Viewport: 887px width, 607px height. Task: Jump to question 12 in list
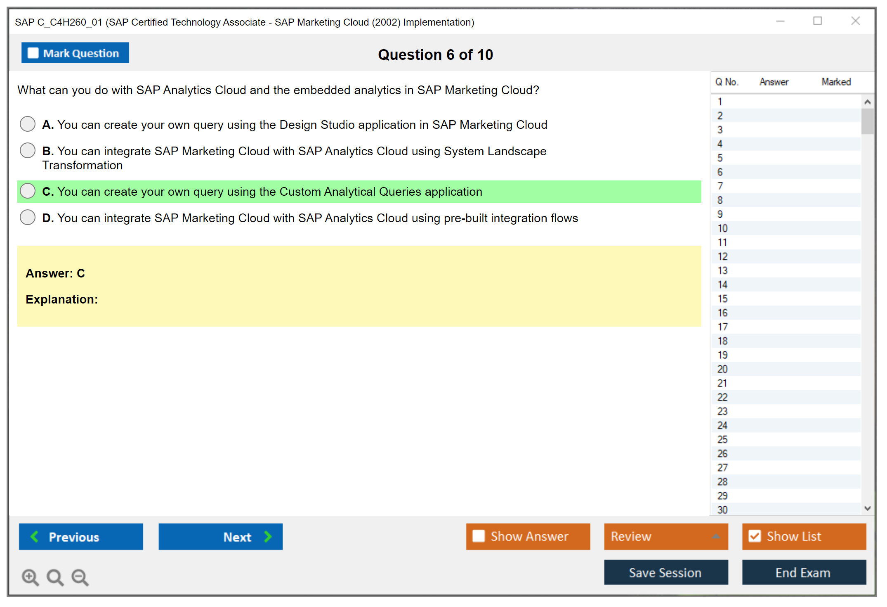point(722,256)
